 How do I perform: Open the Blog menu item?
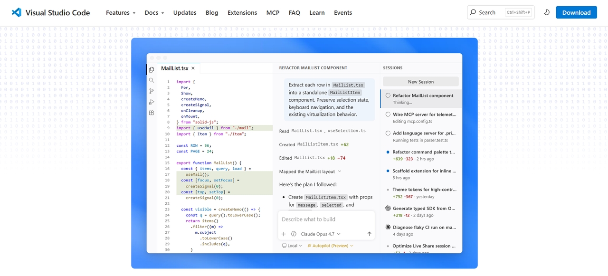212,13
